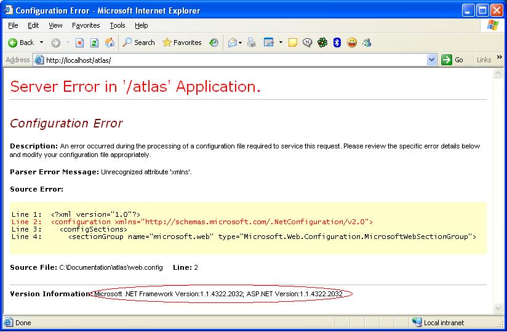
Task: Expand the Edit icon dropdown arrow
Action: 281,43
